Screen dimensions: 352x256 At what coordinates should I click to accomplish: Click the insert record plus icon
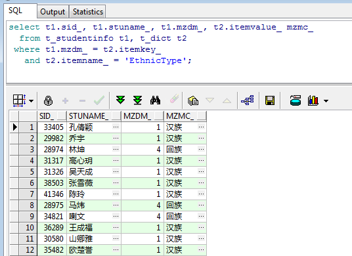pyautogui.click(x=65, y=100)
